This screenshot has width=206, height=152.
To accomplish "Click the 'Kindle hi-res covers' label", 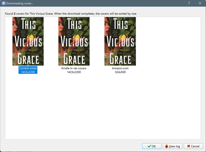I will tap(74, 68).
